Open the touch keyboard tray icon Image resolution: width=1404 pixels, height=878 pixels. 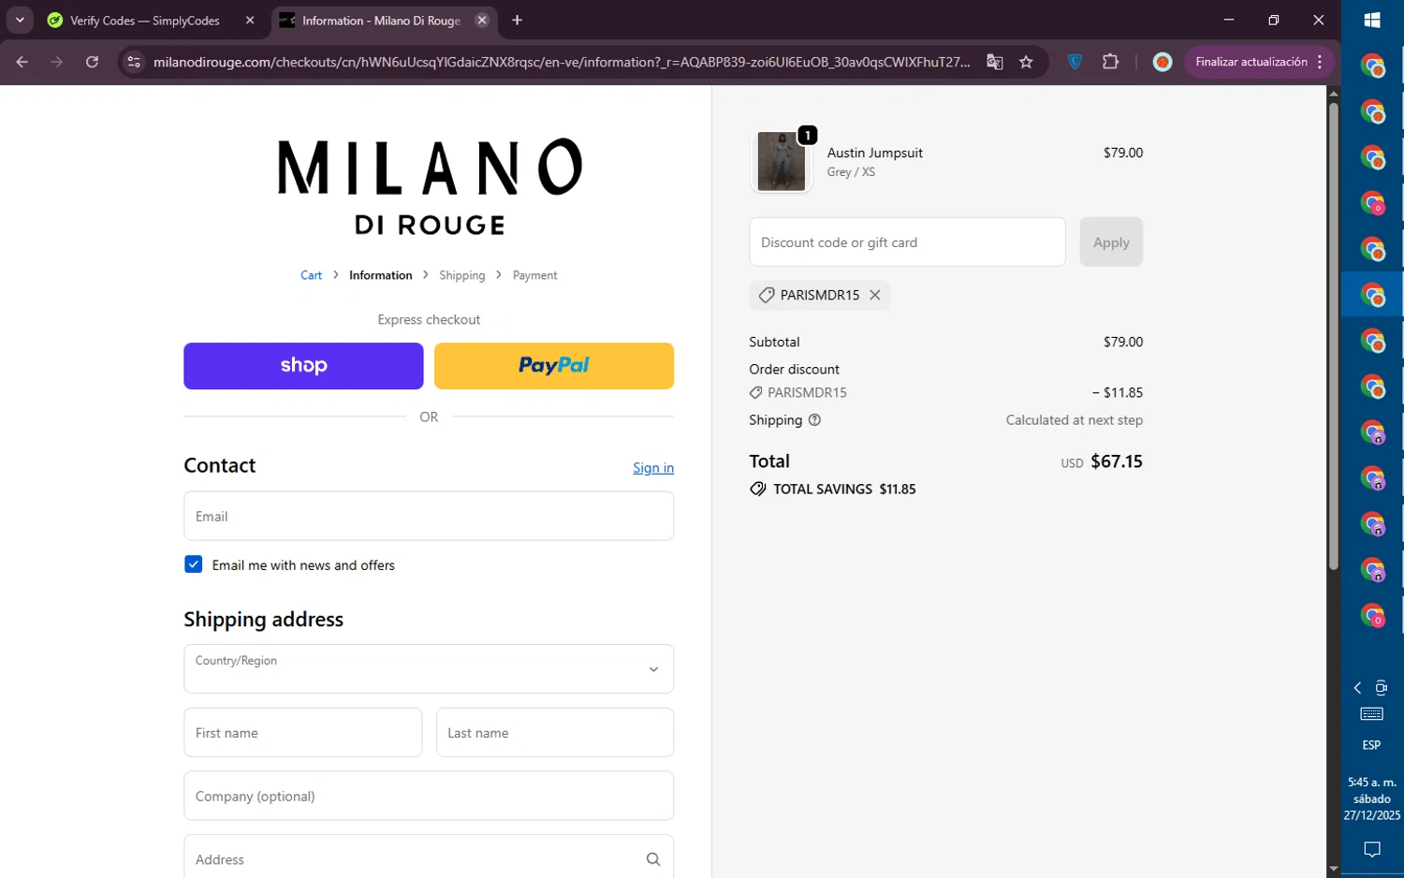pyautogui.click(x=1372, y=714)
